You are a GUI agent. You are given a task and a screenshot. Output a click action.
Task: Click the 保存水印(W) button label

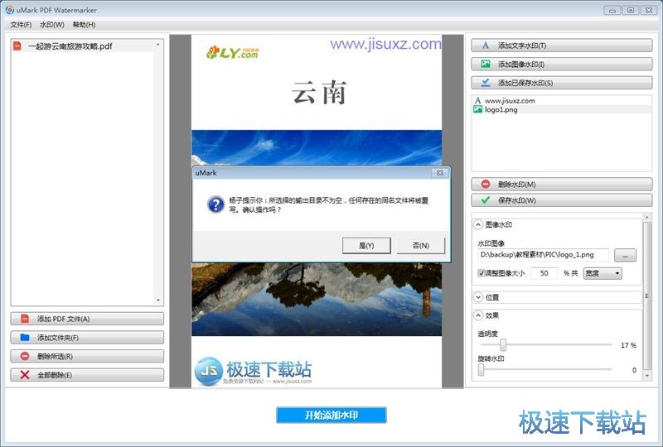[516, 200]
